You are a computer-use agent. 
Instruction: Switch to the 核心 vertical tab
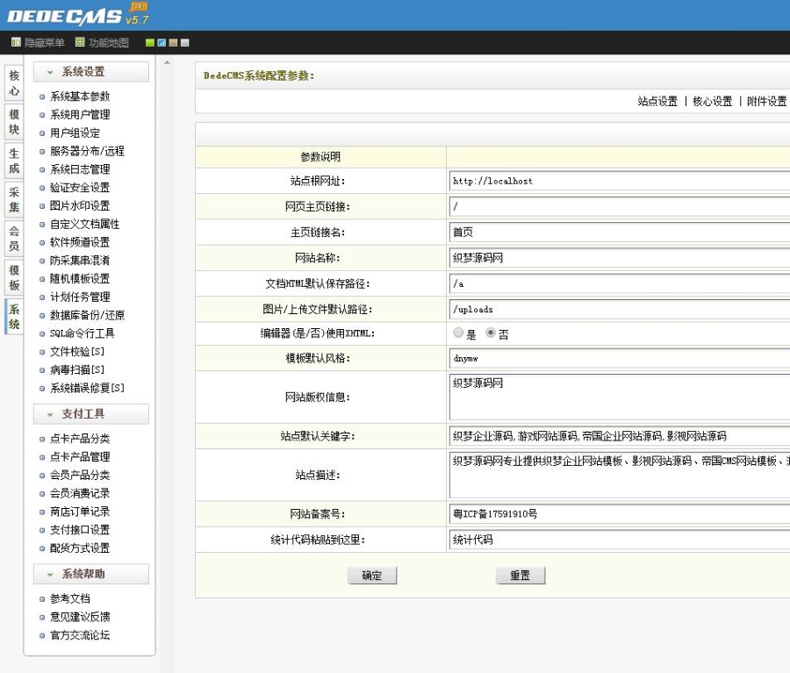pos(14,82)
